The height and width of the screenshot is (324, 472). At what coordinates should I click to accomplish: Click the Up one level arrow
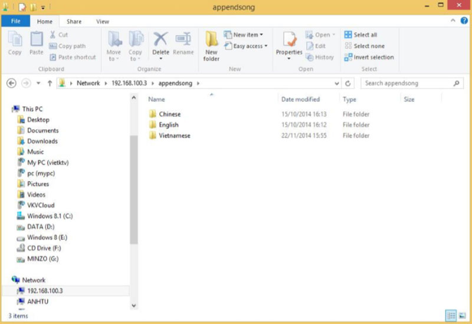tap(50, 83)
